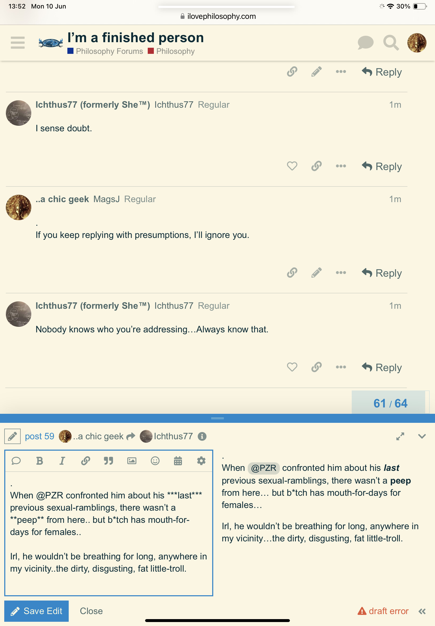Viewport: 435px width, 626px height.
Task: Edit the "If you keep replying" post
Action: pyautogui.click(x=316, y=272)
